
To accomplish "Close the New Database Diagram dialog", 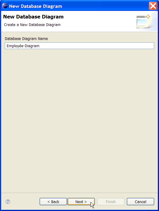I will (153, 6).
